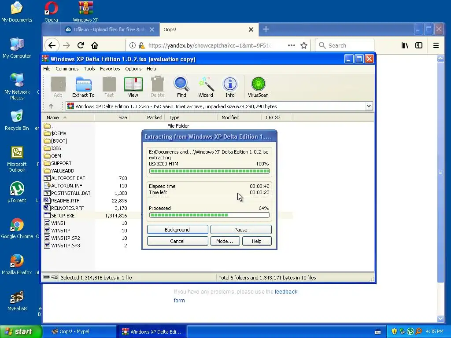451x338 pixels.
Task: Open the View toolbar icon in WinRAR
Action: tap(133, 87)
